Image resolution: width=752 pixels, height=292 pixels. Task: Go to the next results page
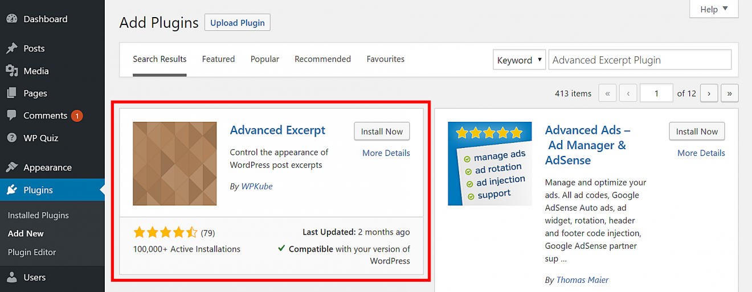point(709,93)
